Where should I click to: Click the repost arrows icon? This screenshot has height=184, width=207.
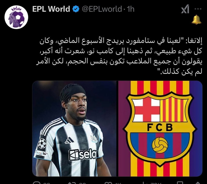(72, 183)
